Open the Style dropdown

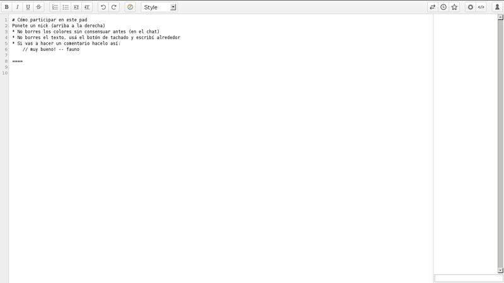pyautogui.click(x=159, y=7)
